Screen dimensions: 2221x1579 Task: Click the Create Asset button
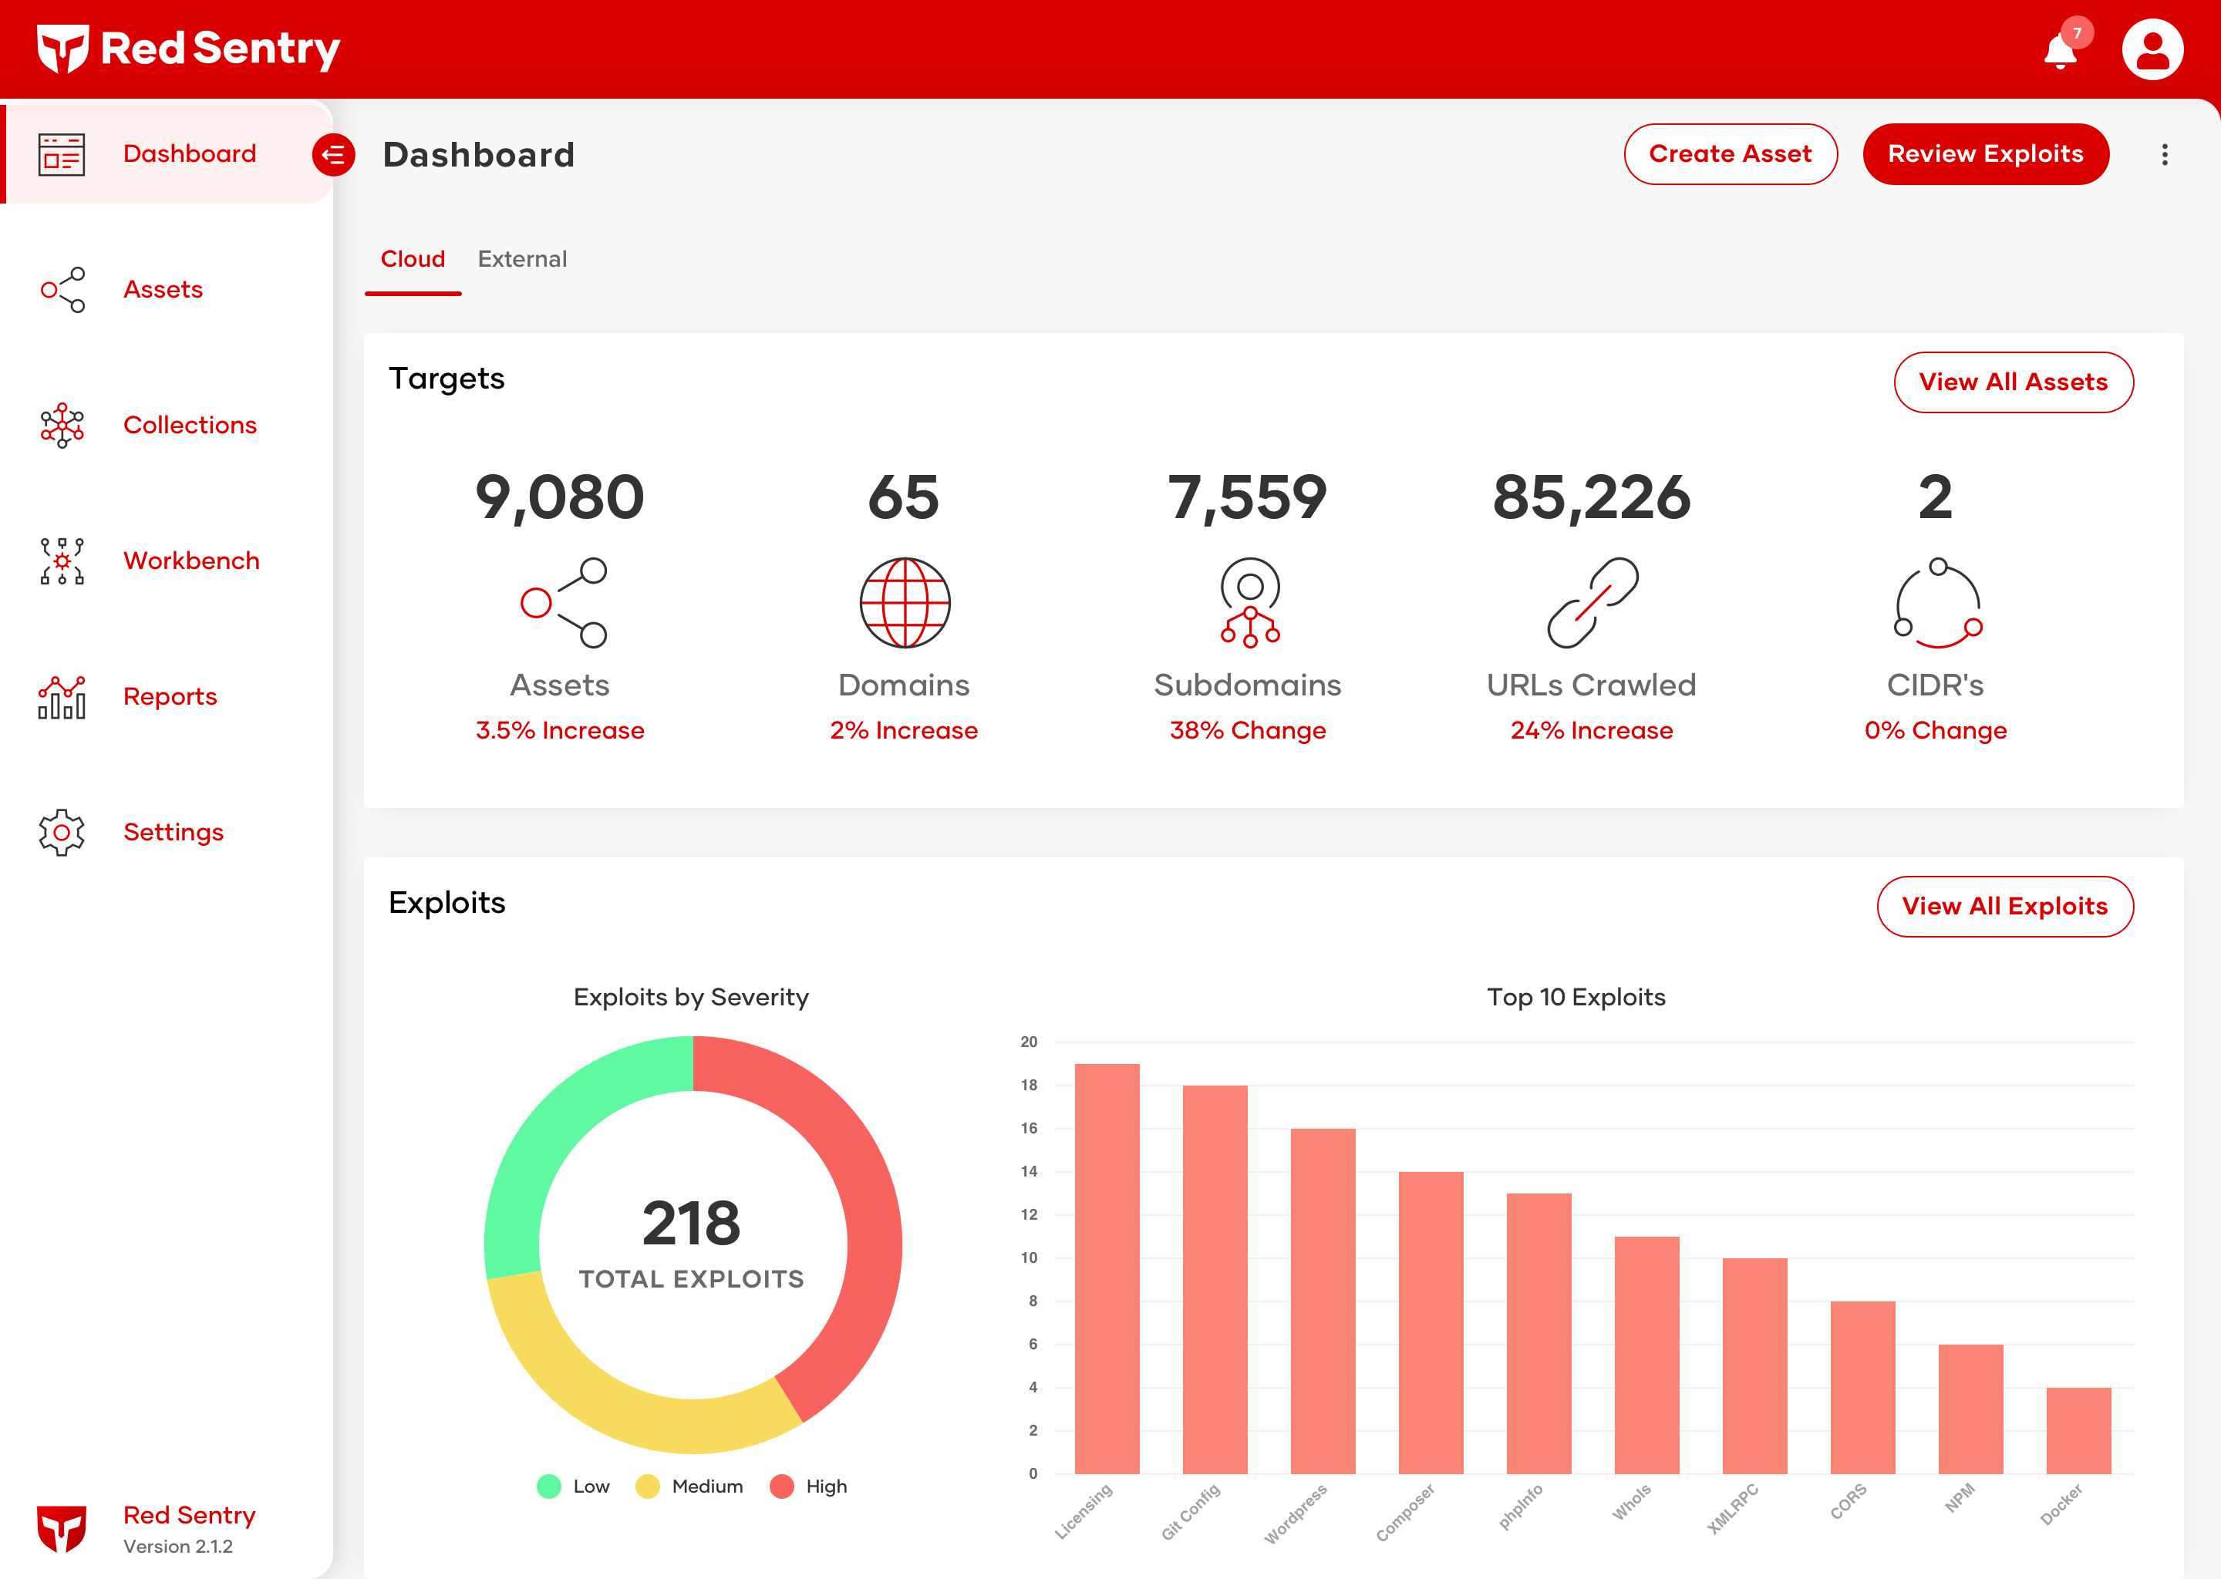pyautogui.click(x=1731, y=153)
